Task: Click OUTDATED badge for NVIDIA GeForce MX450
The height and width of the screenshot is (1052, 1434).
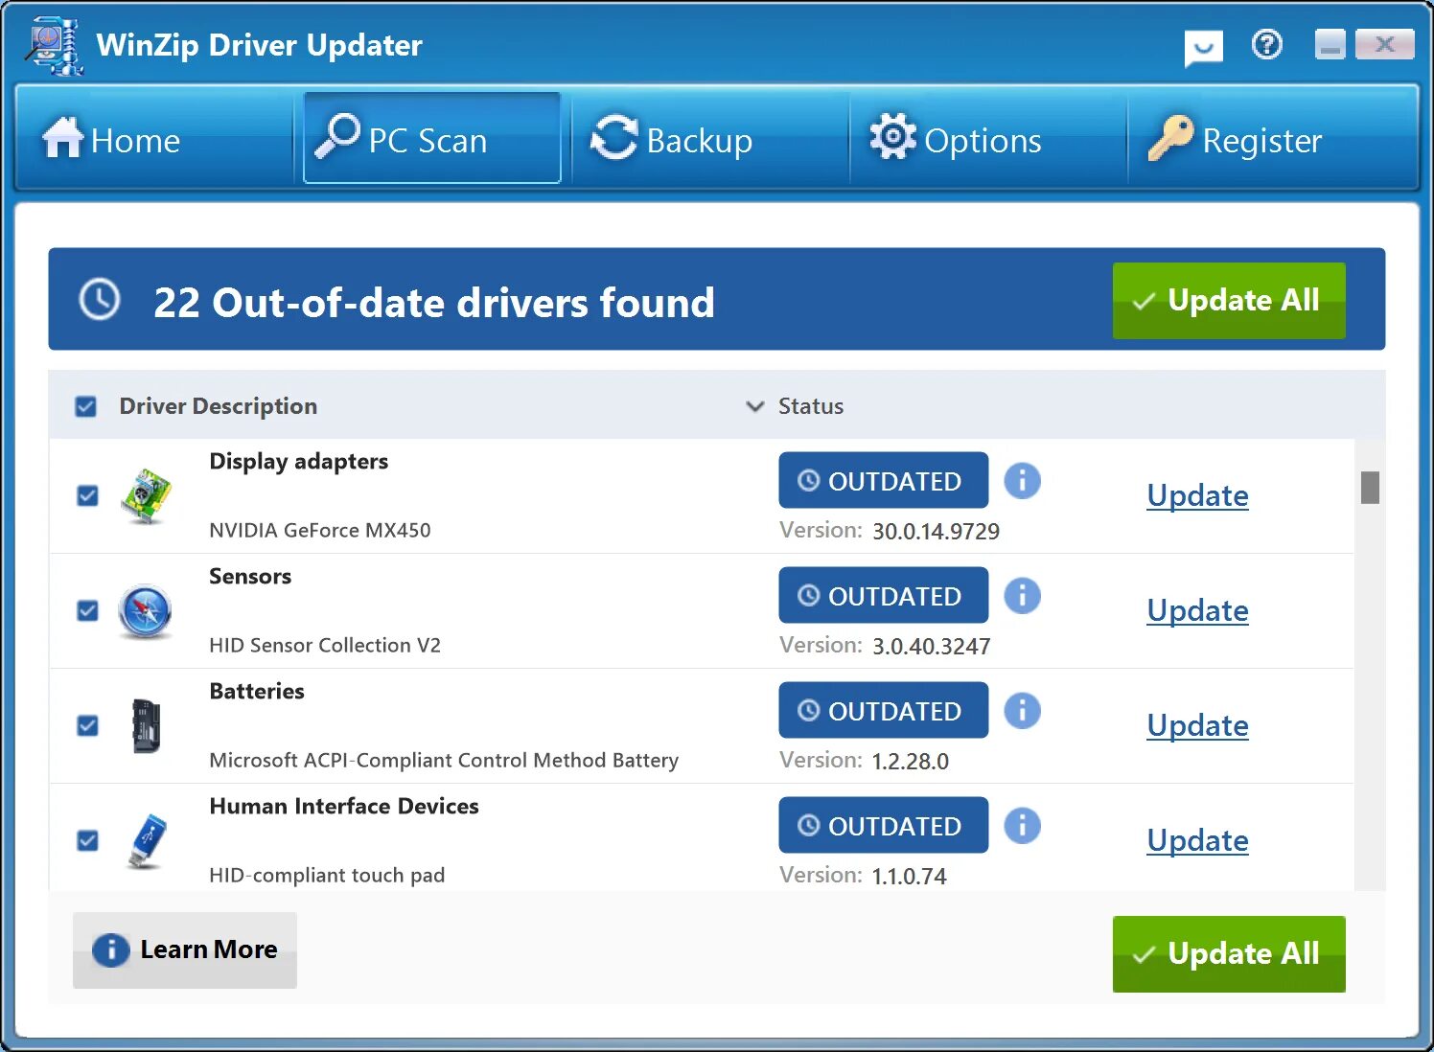Action: (x=883, y=480)
